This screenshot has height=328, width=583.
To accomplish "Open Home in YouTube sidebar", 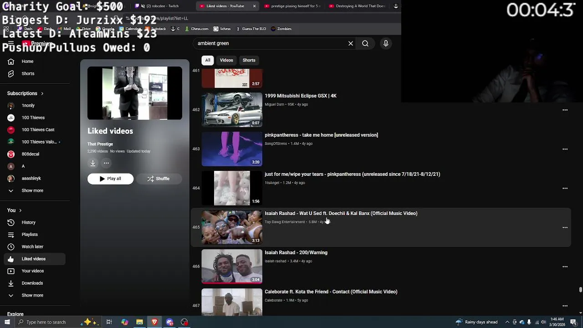I will point(35,61).
